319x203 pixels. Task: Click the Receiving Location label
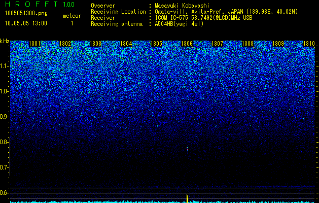coord(118,12)
